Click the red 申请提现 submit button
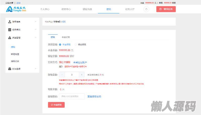 point(56,105)
